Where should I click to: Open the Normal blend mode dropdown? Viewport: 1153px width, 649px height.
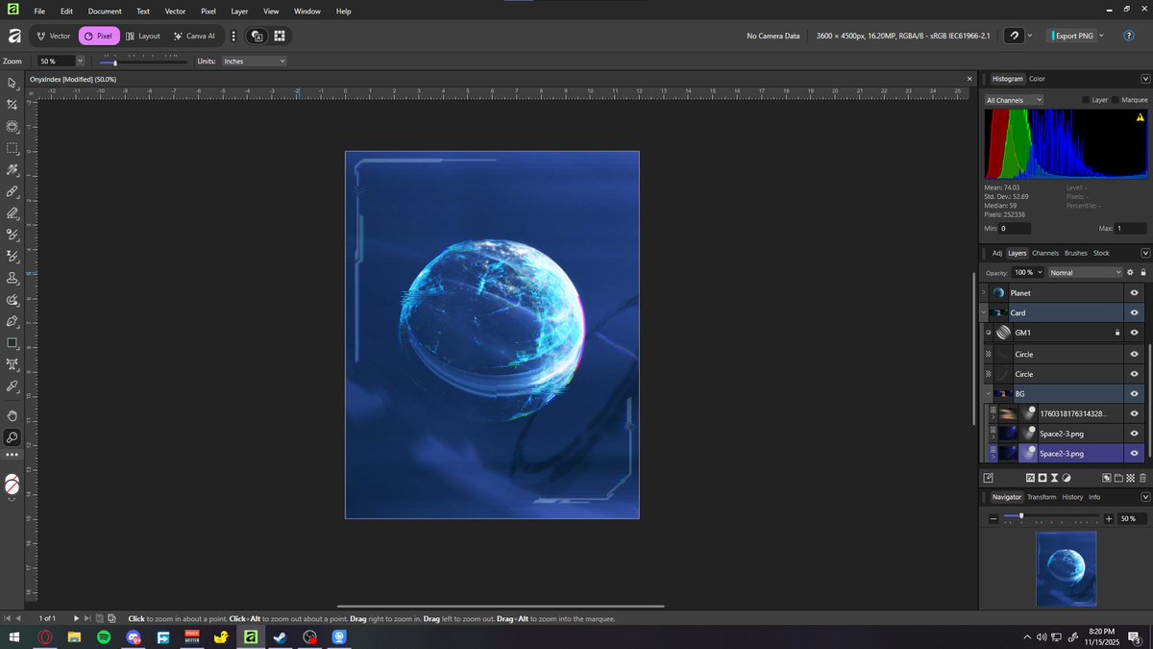[x=1085, y=272]
